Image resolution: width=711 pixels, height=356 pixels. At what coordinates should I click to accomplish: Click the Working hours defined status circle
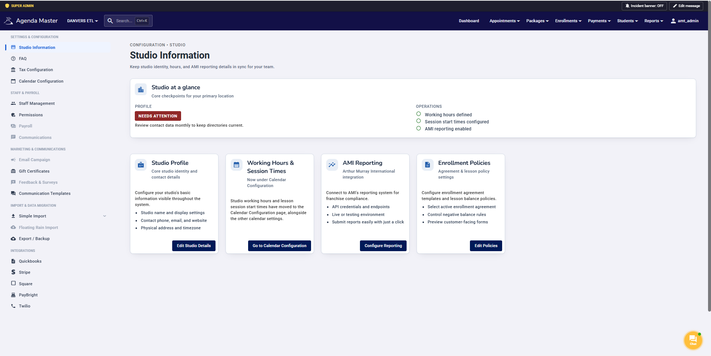[418, 114]
